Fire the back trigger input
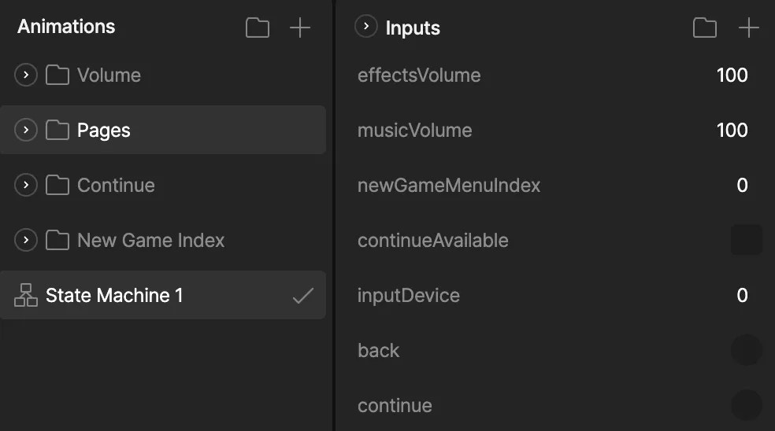775x431 pixels. 746,350
